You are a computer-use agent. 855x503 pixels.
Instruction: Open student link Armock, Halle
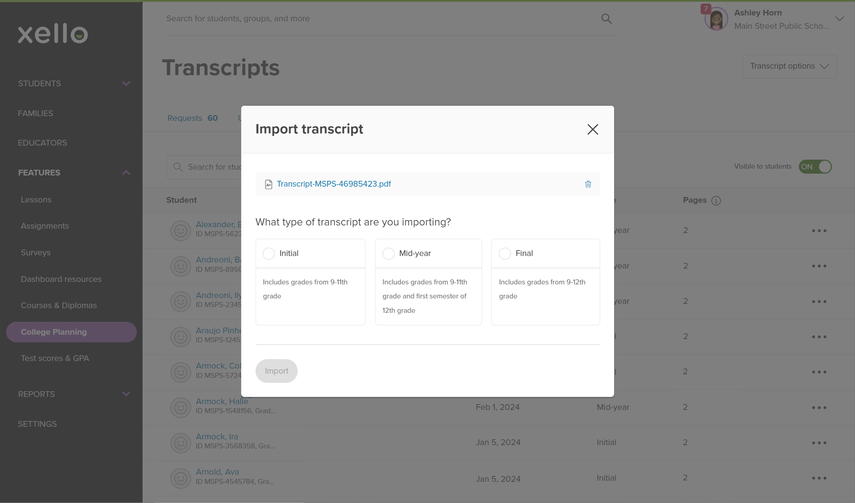222,401
